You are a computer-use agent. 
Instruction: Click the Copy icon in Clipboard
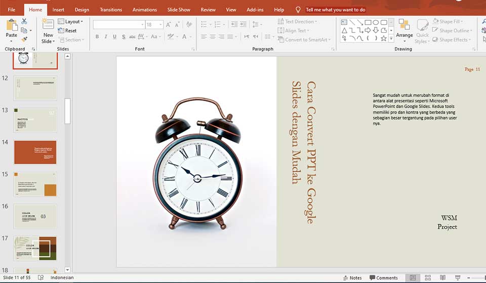pyautogui.click(x=24, y=30)
